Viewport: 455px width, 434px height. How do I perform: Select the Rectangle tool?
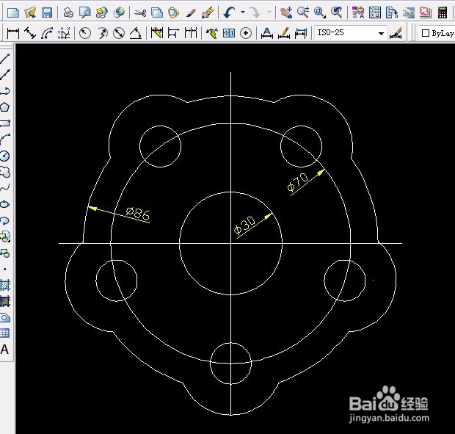[x=5, y=123]
